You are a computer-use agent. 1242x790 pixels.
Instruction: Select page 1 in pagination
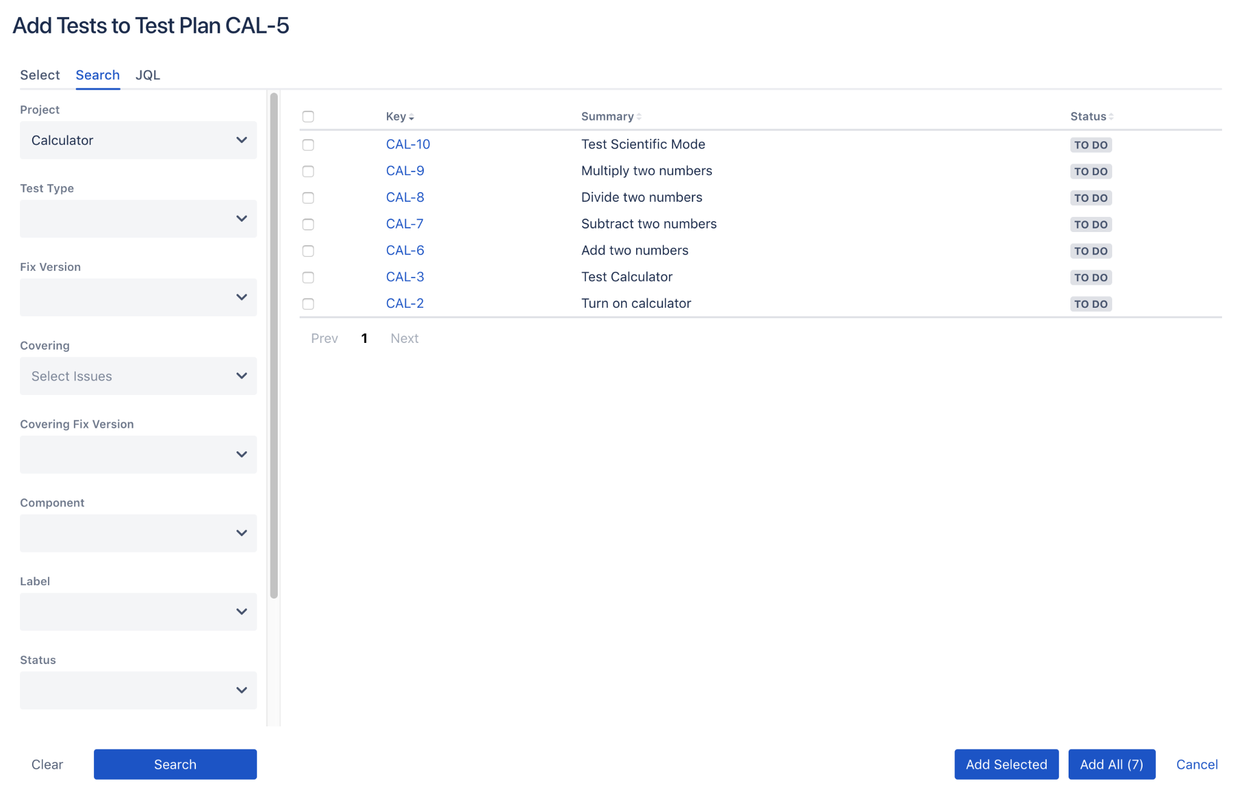pos(364,339)
